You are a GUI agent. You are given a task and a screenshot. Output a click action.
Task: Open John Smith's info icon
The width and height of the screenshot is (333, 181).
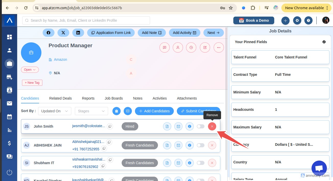point(190,126)
